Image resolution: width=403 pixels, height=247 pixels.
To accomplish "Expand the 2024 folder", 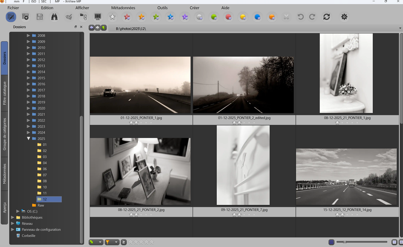I will 28,132.
